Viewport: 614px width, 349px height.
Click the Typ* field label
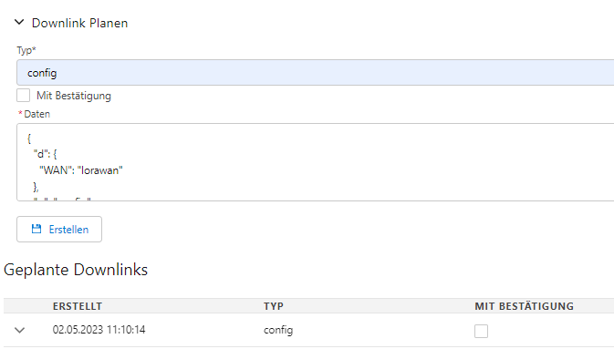[26, 50]
